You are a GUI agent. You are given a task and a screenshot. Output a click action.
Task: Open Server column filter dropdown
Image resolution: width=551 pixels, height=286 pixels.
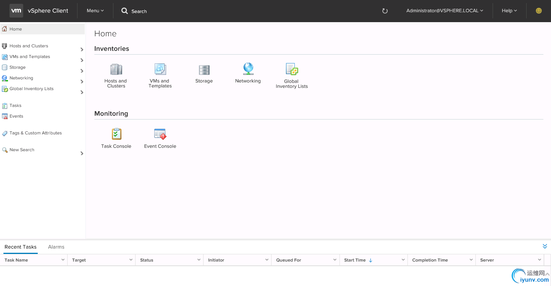pos(540,260)
